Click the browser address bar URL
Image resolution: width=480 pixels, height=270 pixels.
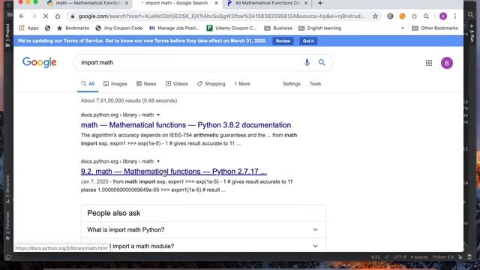pyautogui.click(x=221, y=16)
